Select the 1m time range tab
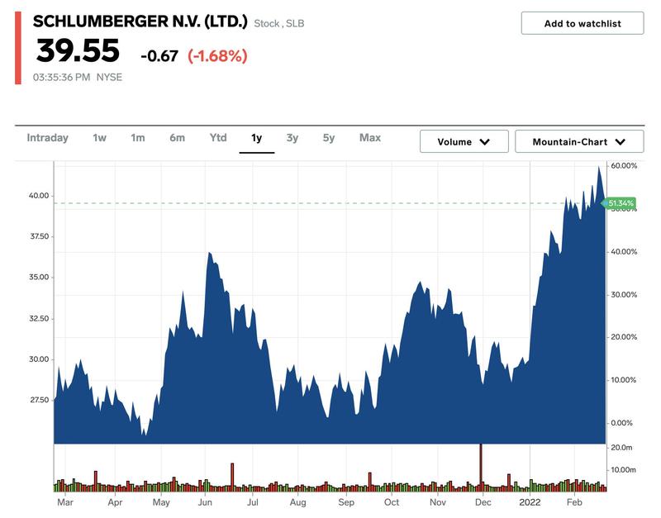Screen dimensions: 661x518 point(137,138)
